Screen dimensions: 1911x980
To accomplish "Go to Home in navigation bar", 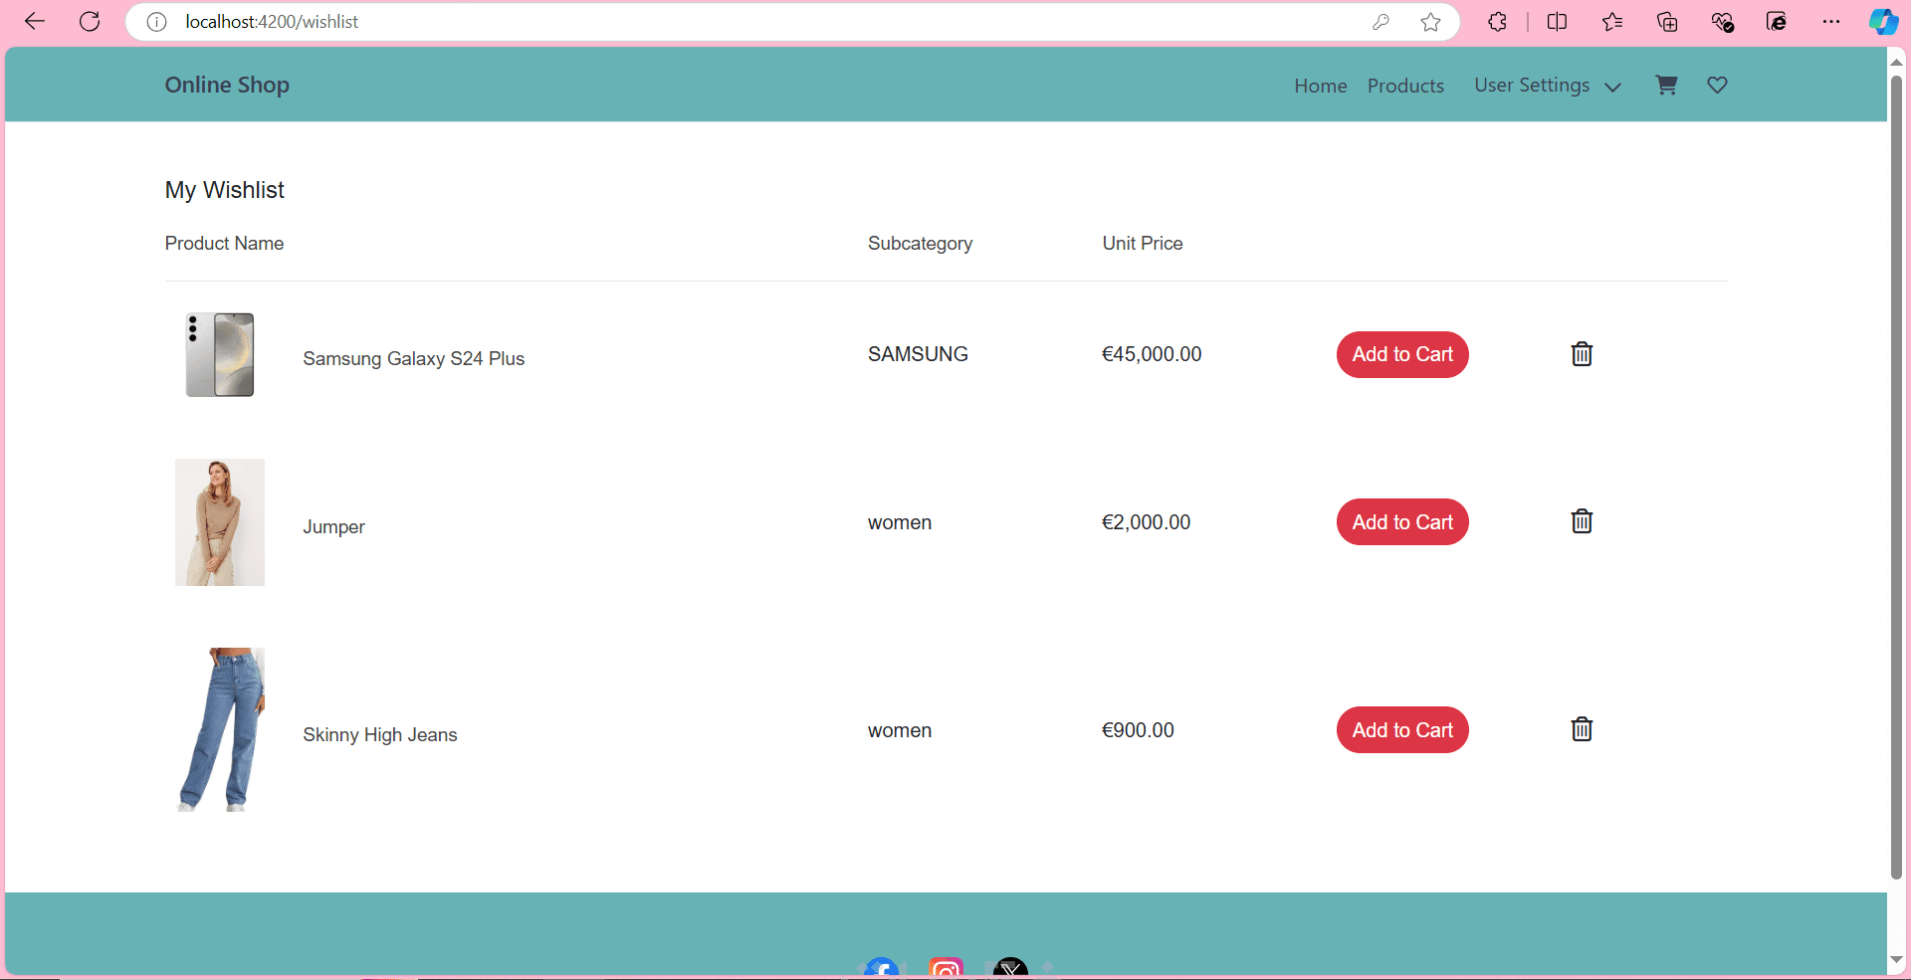I will 1321,87.
